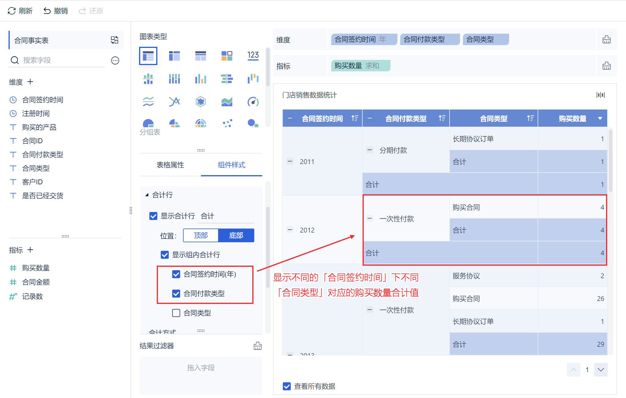Select 购买的产品 dimension field
Screen dimensions: 626x398
coord(39,127)
